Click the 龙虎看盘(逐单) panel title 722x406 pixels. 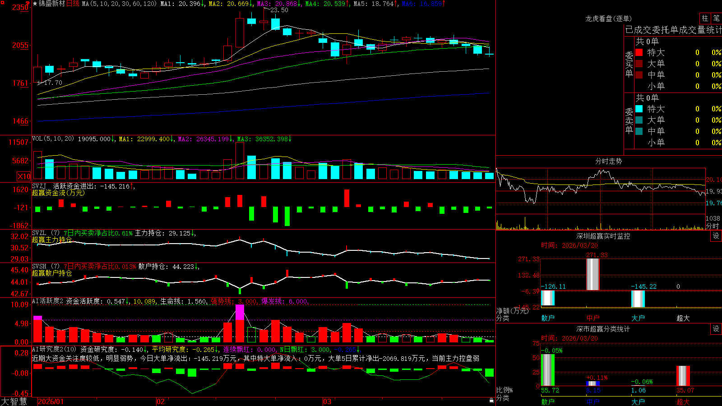pyautogui.click(x=608, y=18)
